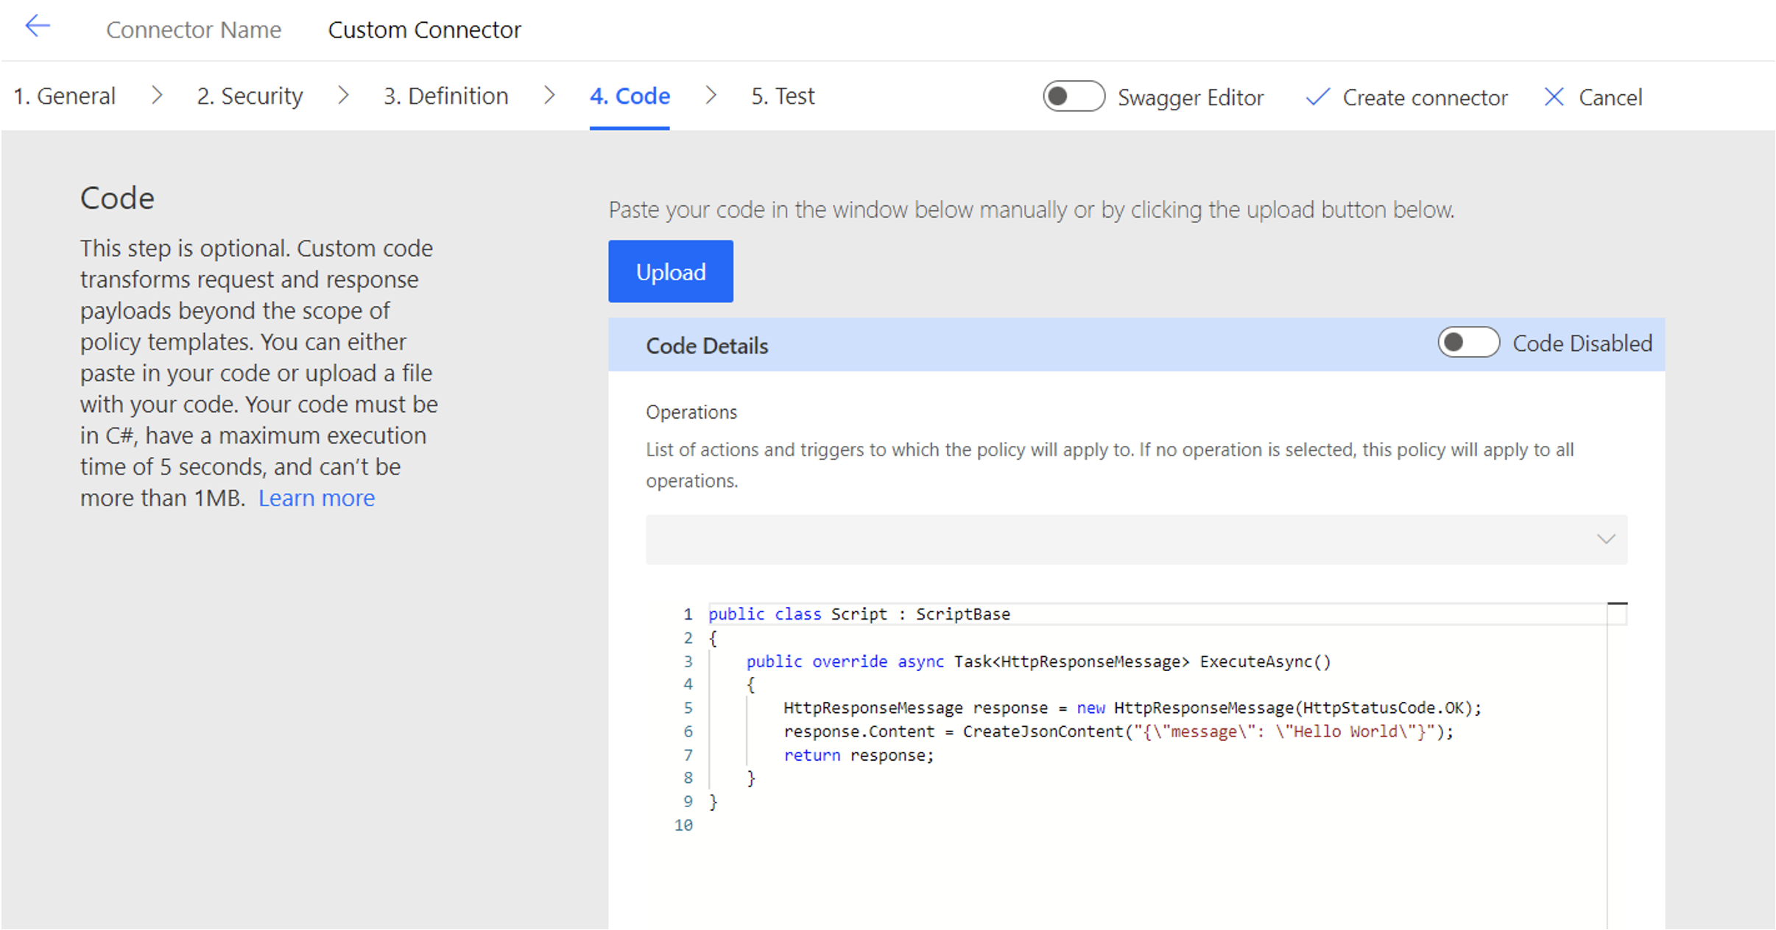Click chevron between Definition and Code
Viewport: 1776px width, 930px height.
[x=549, y=95]
